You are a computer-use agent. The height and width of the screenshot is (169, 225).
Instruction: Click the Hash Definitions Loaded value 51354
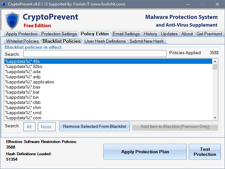12,159
